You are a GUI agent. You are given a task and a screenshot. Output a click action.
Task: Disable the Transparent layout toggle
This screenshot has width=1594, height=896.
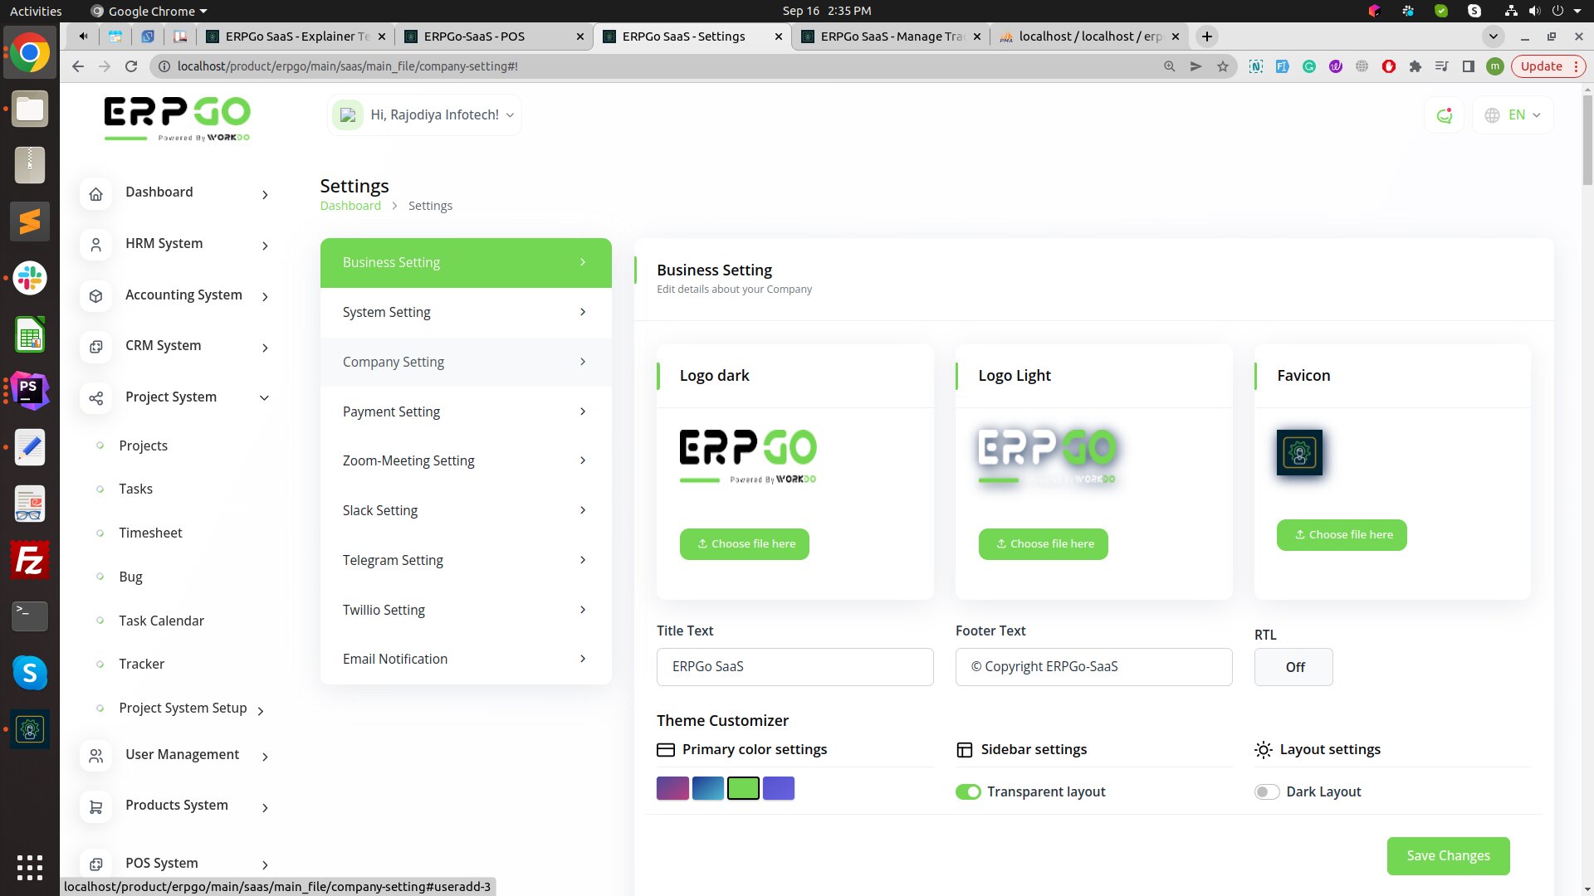(968, 792)
